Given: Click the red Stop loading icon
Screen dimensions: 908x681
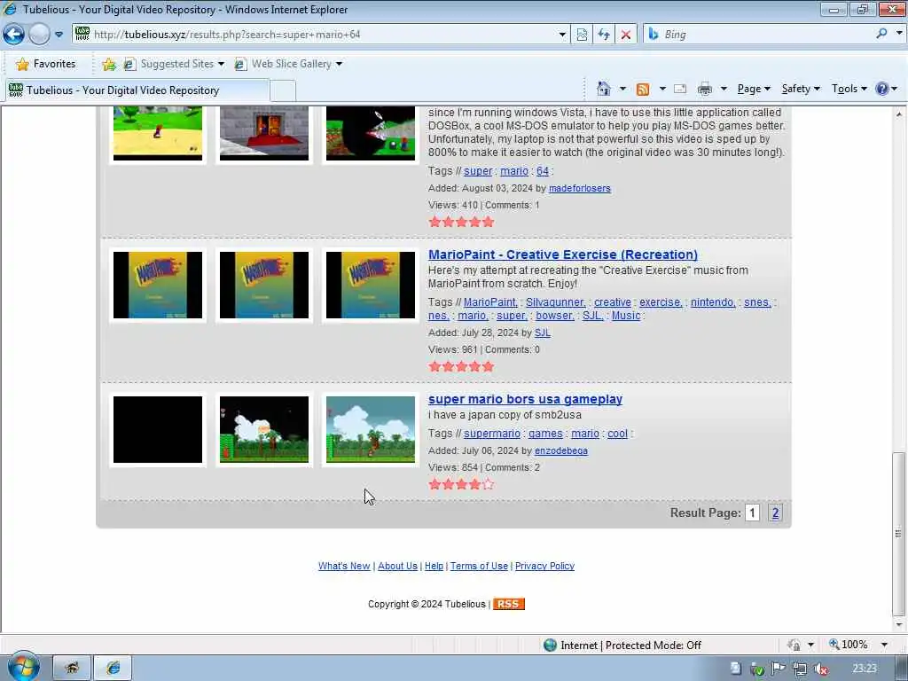Looking at the screenshot, I should (x=625, y=35).
